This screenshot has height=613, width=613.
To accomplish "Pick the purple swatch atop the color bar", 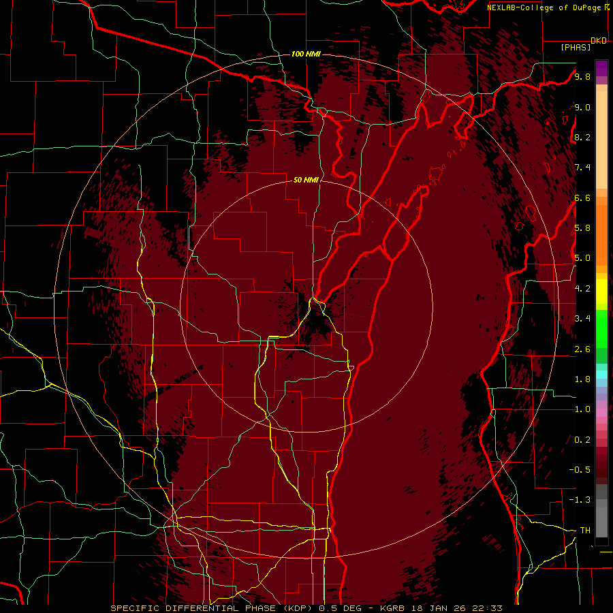I will (x=601, y=68).
